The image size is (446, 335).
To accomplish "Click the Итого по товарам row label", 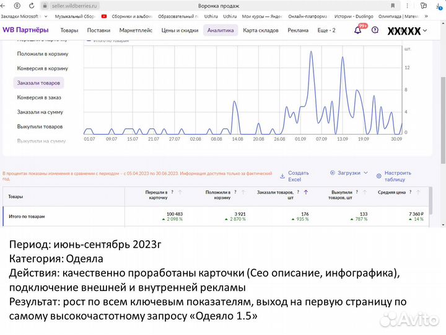I will (x=27, y=217).
